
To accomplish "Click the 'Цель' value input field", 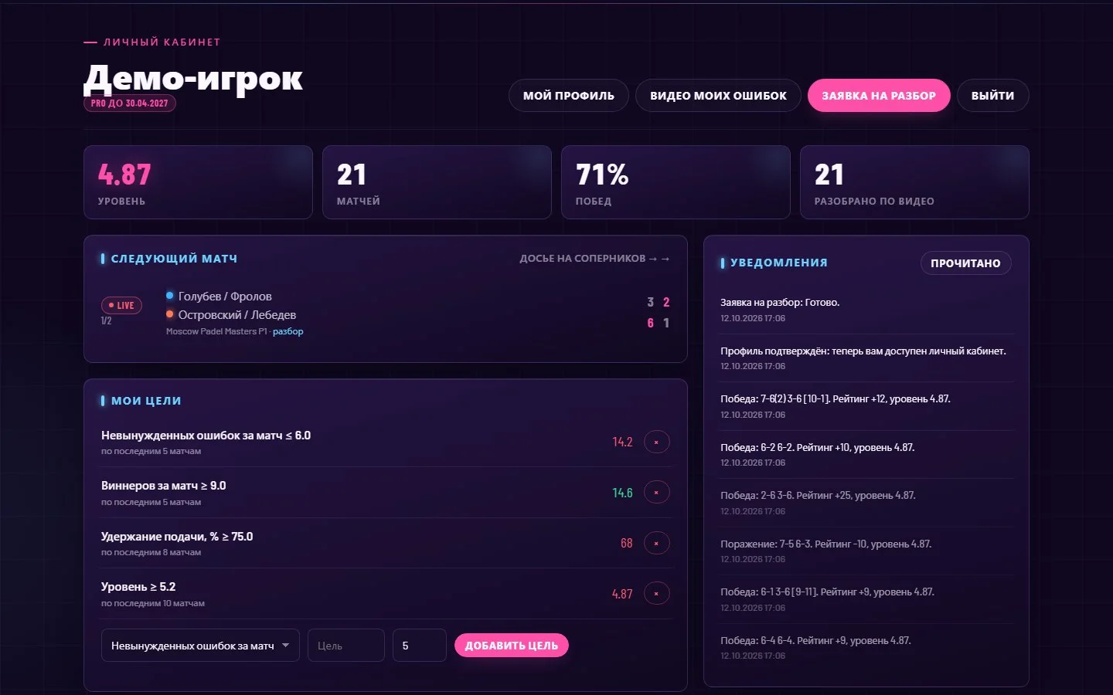I will [345, 646].
